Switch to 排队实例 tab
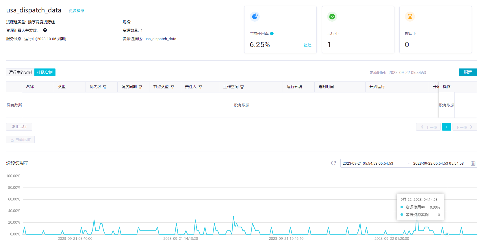This screenshot has width=482, height=245. 45,72
